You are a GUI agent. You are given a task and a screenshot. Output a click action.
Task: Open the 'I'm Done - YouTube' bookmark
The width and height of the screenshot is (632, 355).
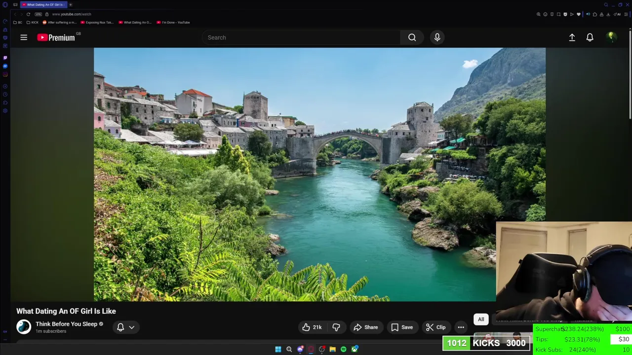pos(173,22)
